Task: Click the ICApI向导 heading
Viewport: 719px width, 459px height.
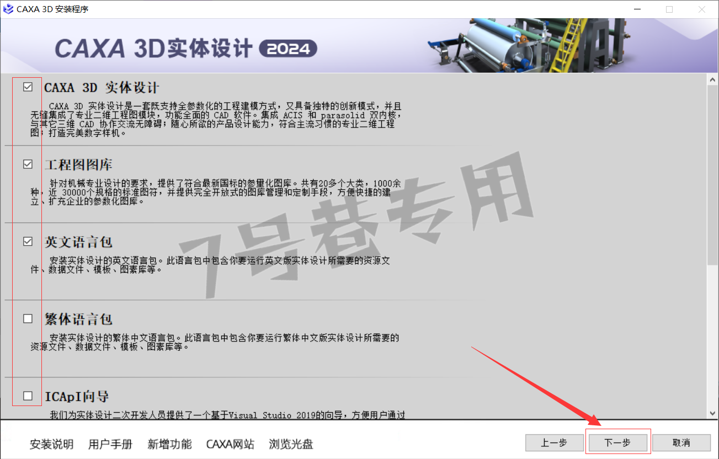Action: point(77,397)
